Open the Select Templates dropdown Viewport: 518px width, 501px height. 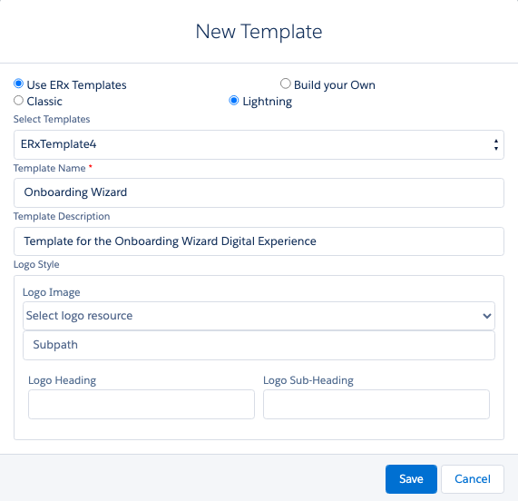pyautogui.click(x=259, y=144)
